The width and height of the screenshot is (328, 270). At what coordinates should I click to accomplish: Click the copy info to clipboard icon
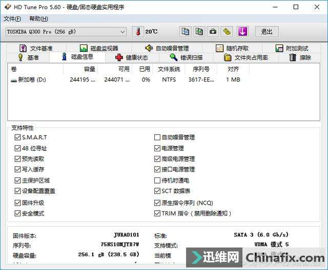186,32
